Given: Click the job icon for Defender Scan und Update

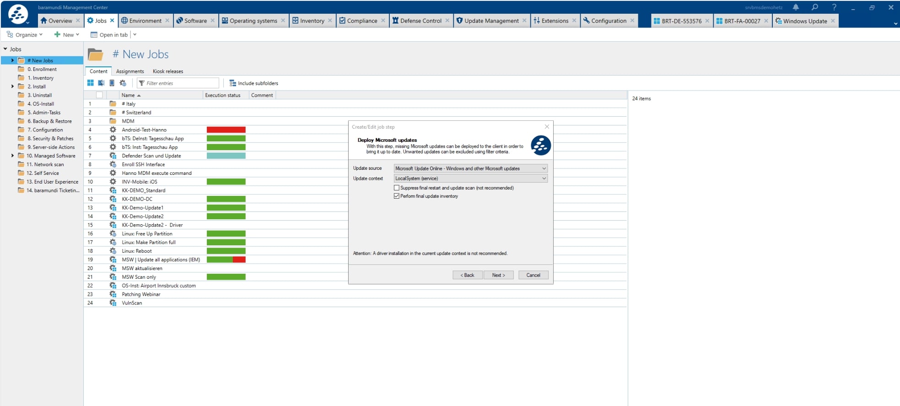Looking at the screenshot, I should pyautogui.click(x=113, y=156).
